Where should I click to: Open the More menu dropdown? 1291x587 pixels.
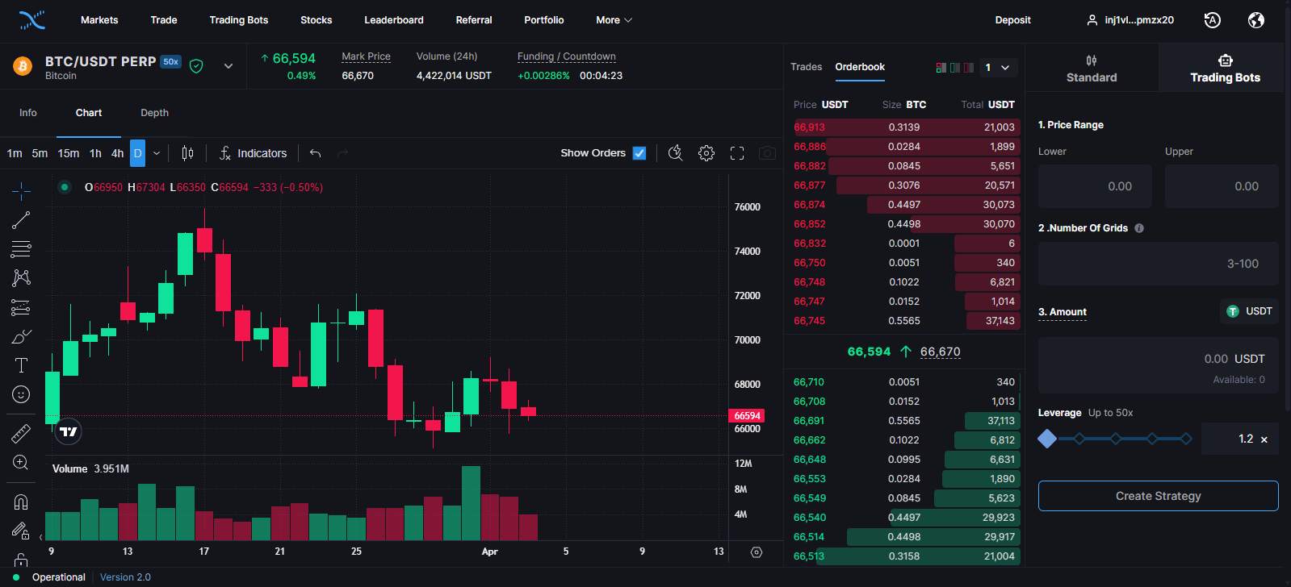click(614, 20)
